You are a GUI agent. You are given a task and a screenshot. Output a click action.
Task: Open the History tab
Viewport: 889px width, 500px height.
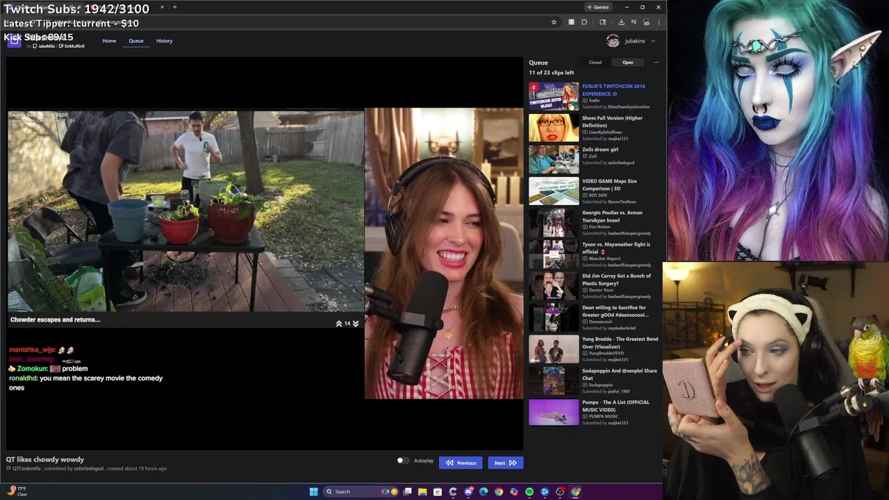click(x=165, y=41)
